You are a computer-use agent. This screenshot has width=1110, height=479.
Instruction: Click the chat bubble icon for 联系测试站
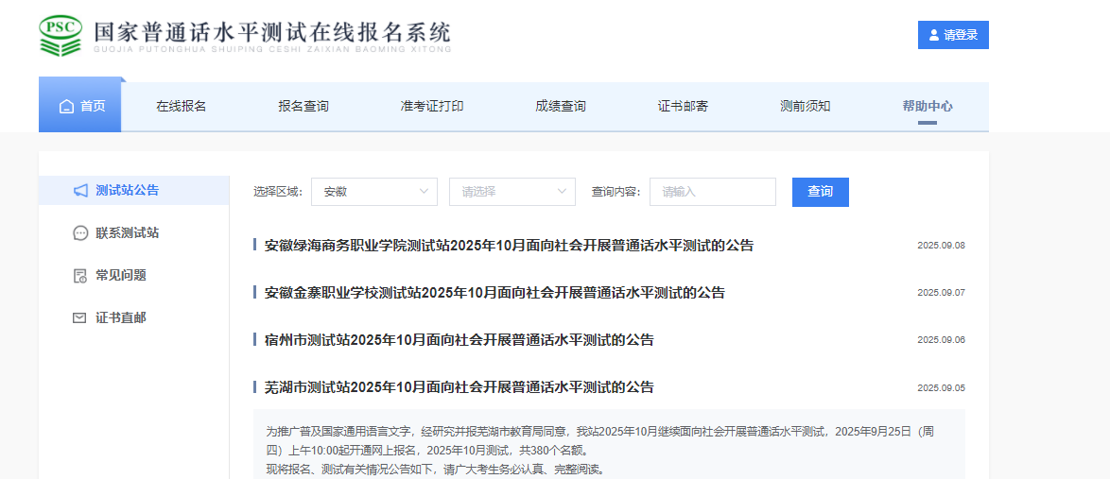click(x=80, y=233)
